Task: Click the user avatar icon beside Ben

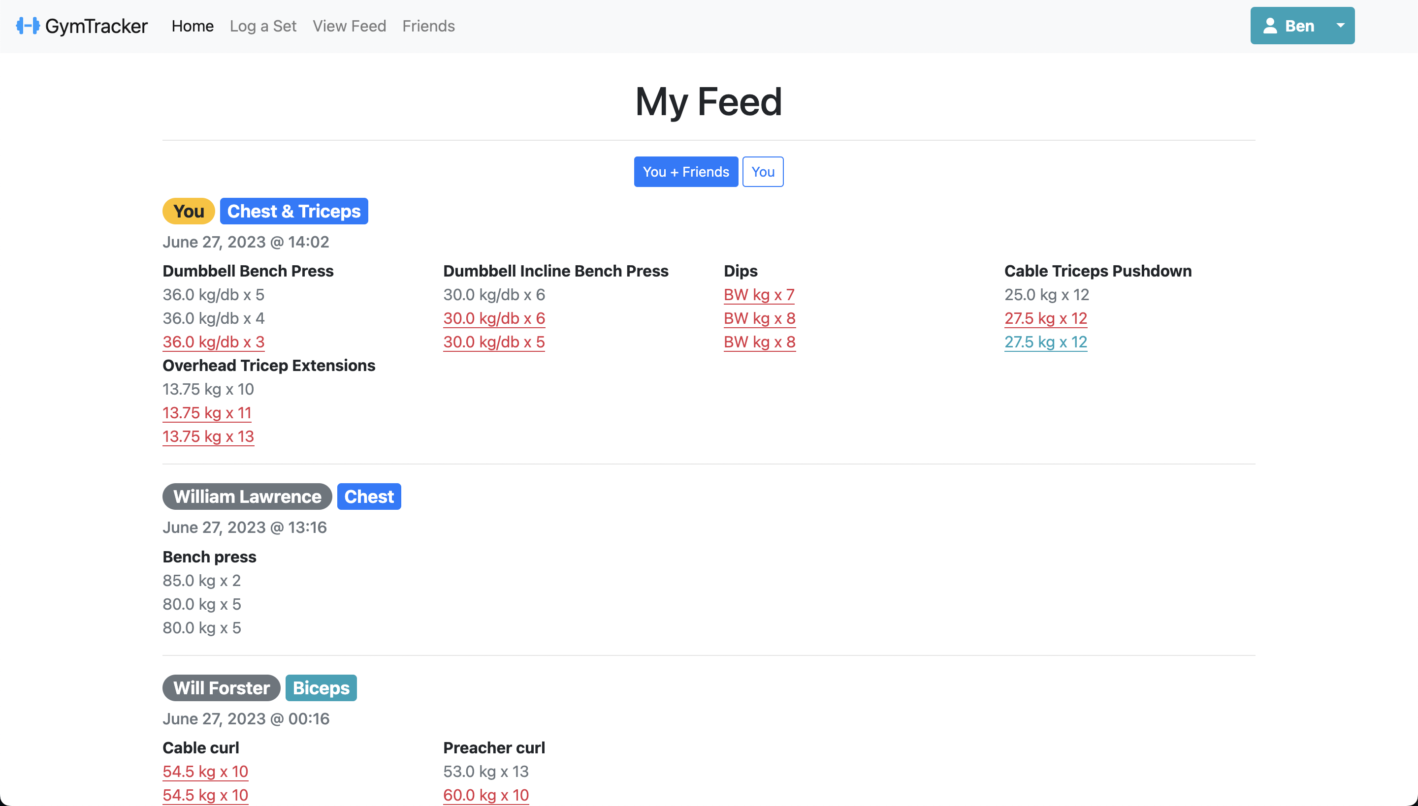Action: click(x=1270, y=26)
